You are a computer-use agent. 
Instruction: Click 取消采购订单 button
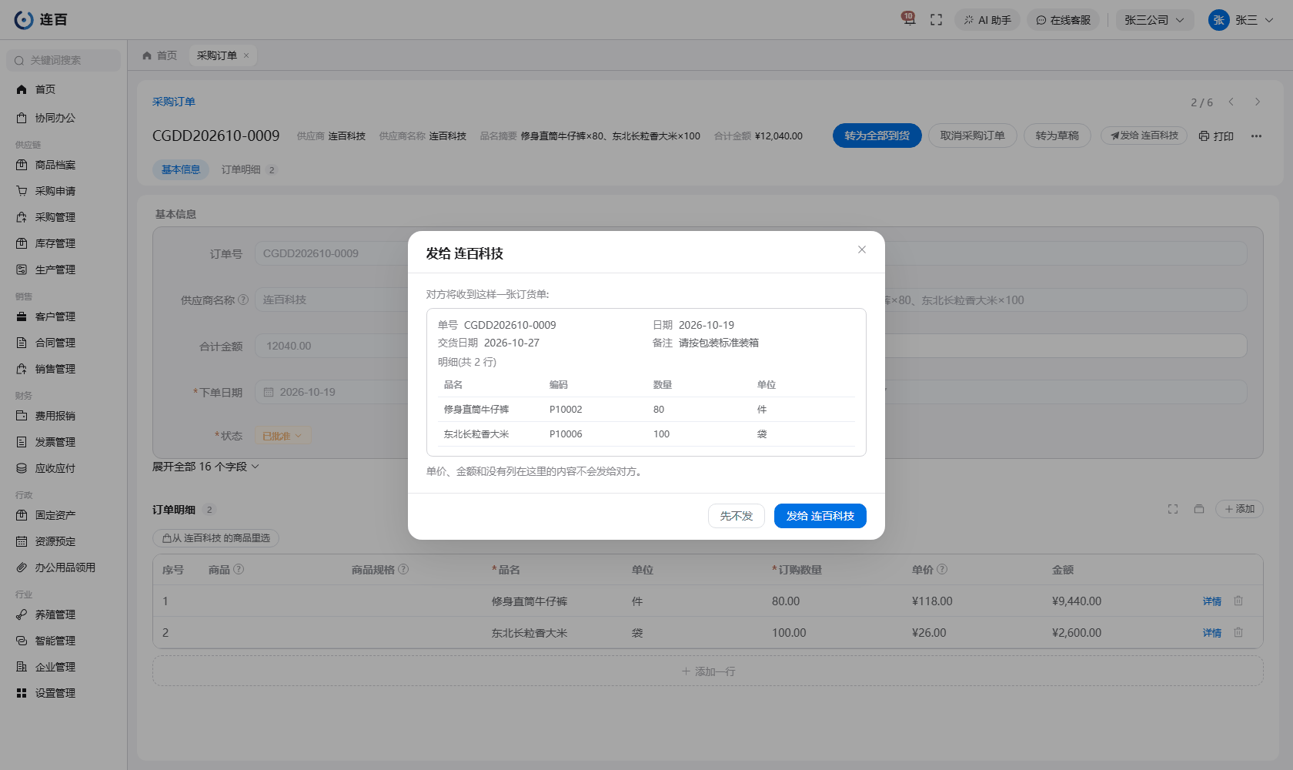973,136
